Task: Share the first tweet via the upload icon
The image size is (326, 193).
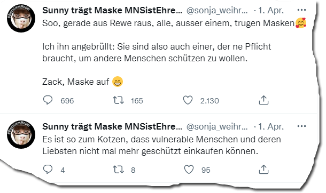Action: 263,100
